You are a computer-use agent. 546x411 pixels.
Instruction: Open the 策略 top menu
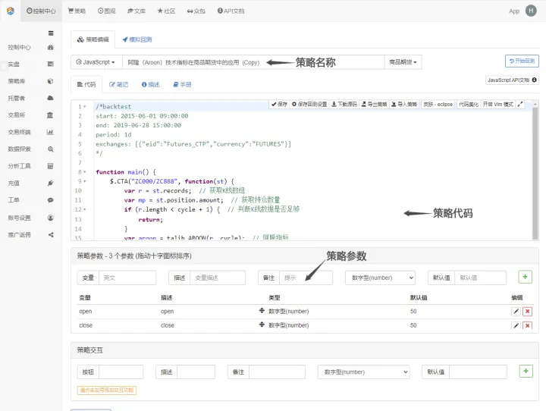[77, 11]
